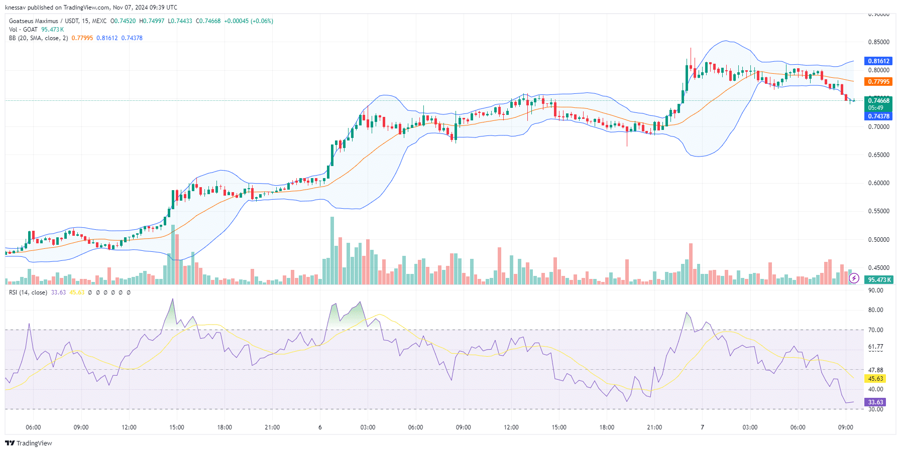Click the blue 0.81612 price axis tag
The height and width of the screenshot is (452, 901).
tap(878, 61)
